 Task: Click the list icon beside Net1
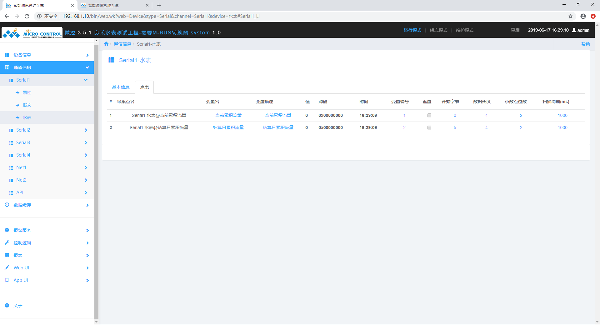pyautogui.click(x=11, y=168)
